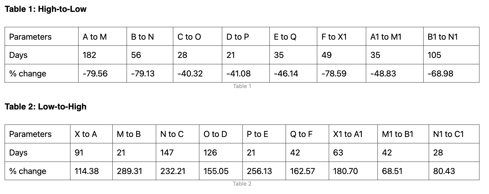Click the 'N1 to C1' column header
This screenshot has width=489, height=194.
(454, 134)
